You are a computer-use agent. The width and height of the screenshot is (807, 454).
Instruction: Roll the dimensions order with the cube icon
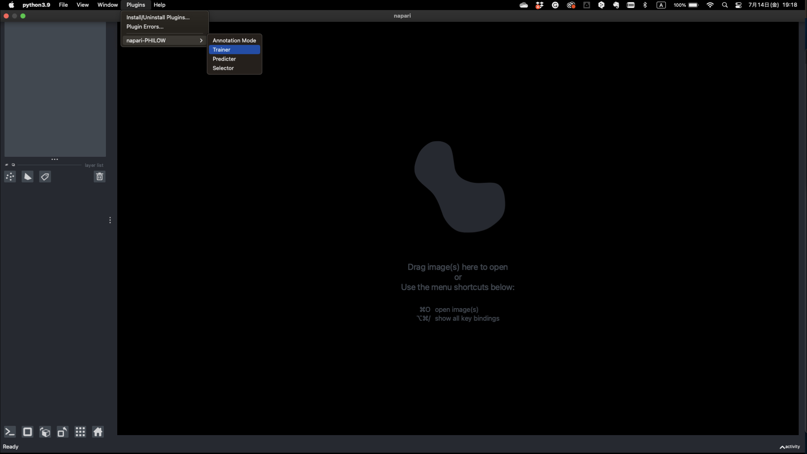pos(45,432)
